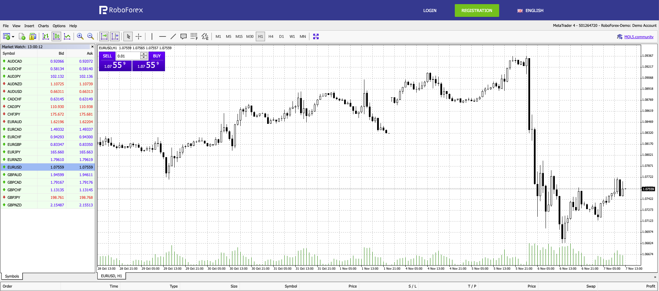Screen dimensions: 659x291
Task: Click the Ask column header
Action: point(80,53)
